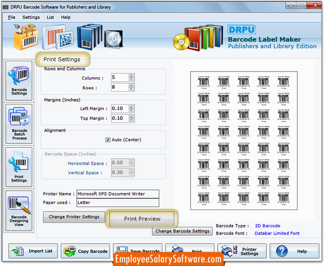The height and width of the screenshot is (266, 324).
Task: Click the Publishers and Library Edition text
Action: [x=272, y=46]
